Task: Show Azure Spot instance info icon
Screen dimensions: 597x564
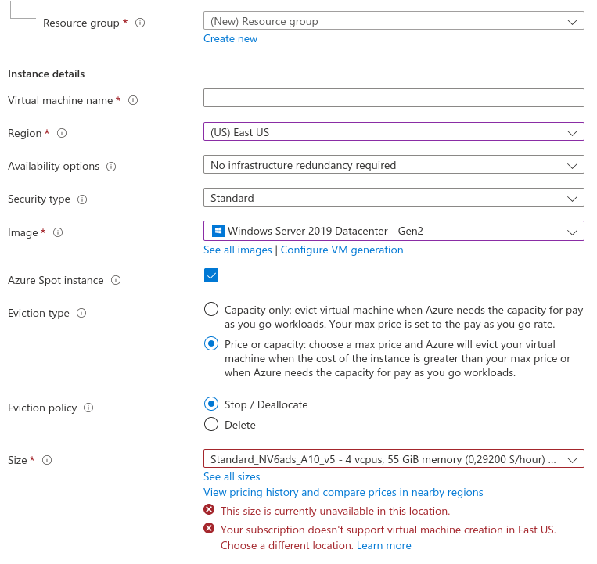Action: (x=116, y=280)
